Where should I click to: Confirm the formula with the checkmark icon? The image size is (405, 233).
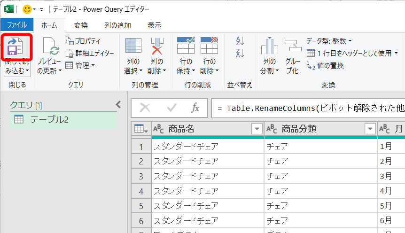171,108
